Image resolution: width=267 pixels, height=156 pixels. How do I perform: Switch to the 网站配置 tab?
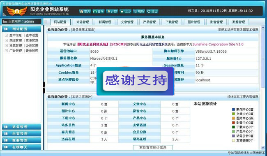tap(60, 22)
